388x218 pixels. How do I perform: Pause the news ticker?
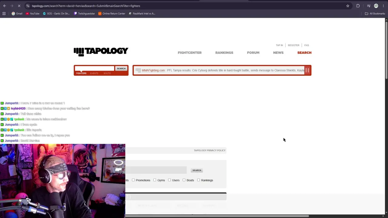click(307, 70)
